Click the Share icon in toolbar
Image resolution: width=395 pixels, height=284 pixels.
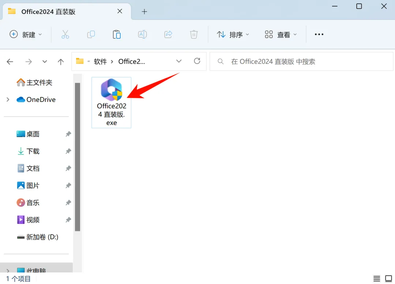click(x=168, y=34)
